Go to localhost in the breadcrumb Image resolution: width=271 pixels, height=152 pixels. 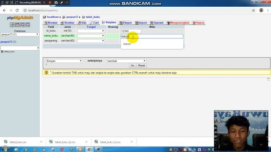53,17
